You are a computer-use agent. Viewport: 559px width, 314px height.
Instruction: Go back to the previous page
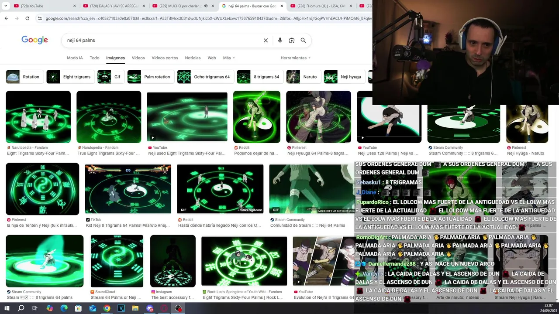click(x=6, y=18)
